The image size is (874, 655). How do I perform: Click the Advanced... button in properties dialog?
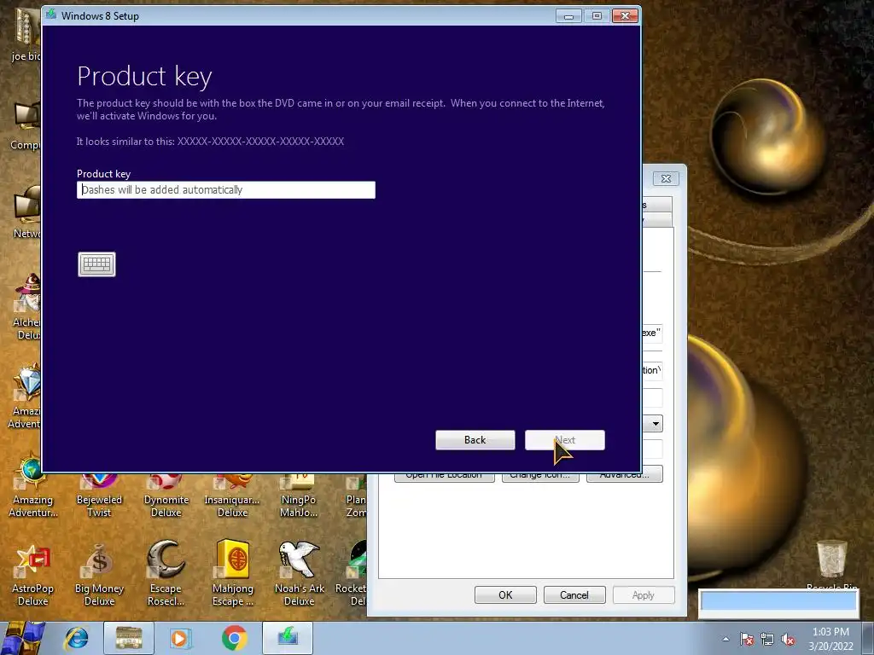pyautogui.click(x=624, y=476)
